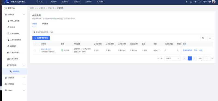Screen dimensions: 218x101
Task: Click the 更多 action link
Action: pyautogui.click(x=201, y=50)
